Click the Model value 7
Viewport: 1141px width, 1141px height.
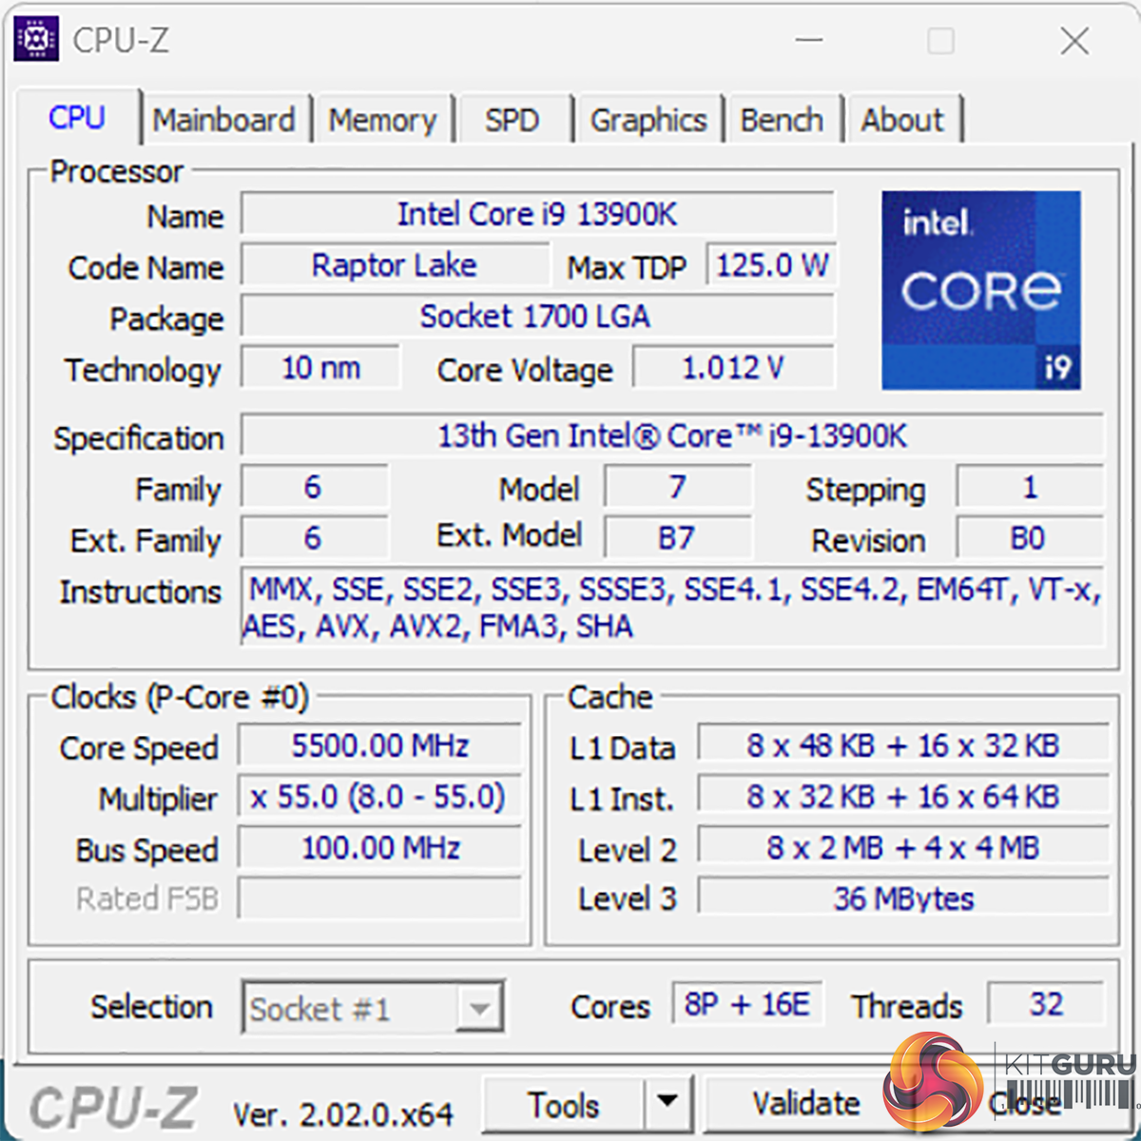(x=677, y=488)
